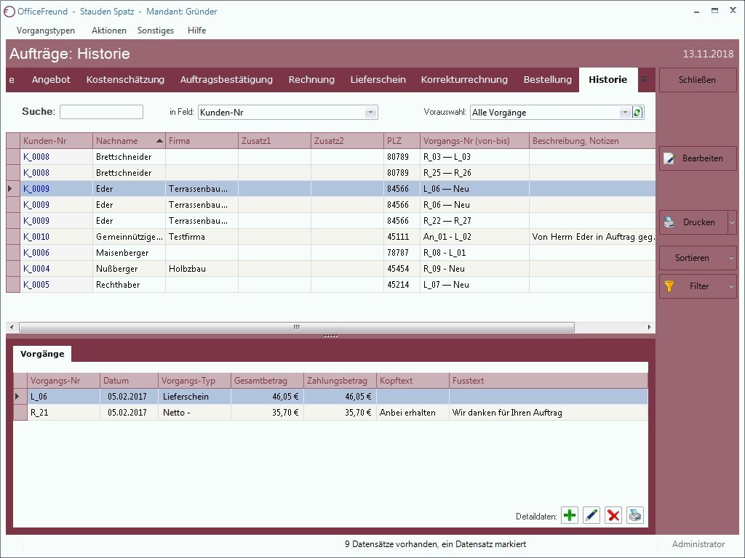Select the Eder row with R_22 — R_27
The width and height of the screenshot is (745, 558).
[x=331, y=221]
